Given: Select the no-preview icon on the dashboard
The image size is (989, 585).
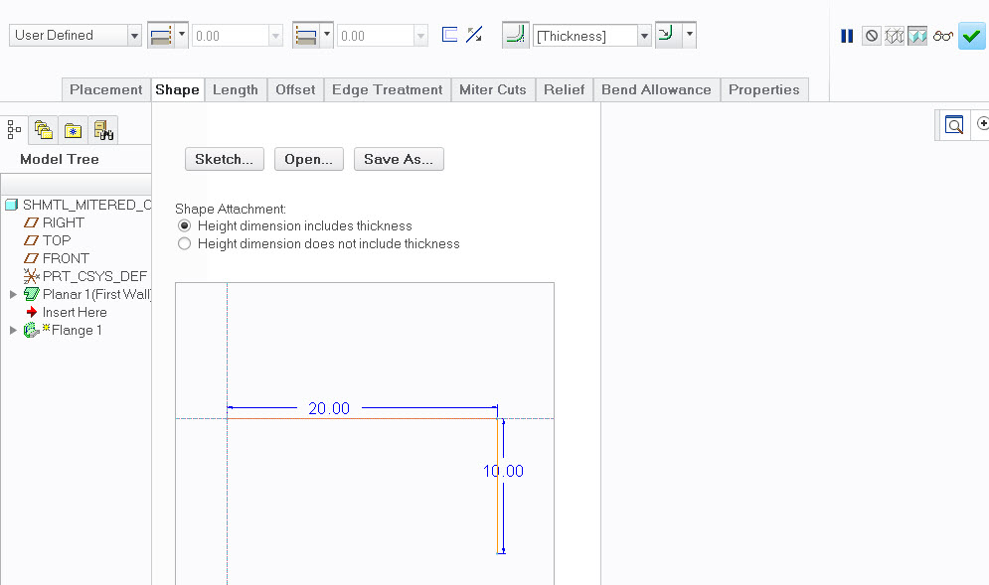Looking at the screenshot, I should coord(870,36).
